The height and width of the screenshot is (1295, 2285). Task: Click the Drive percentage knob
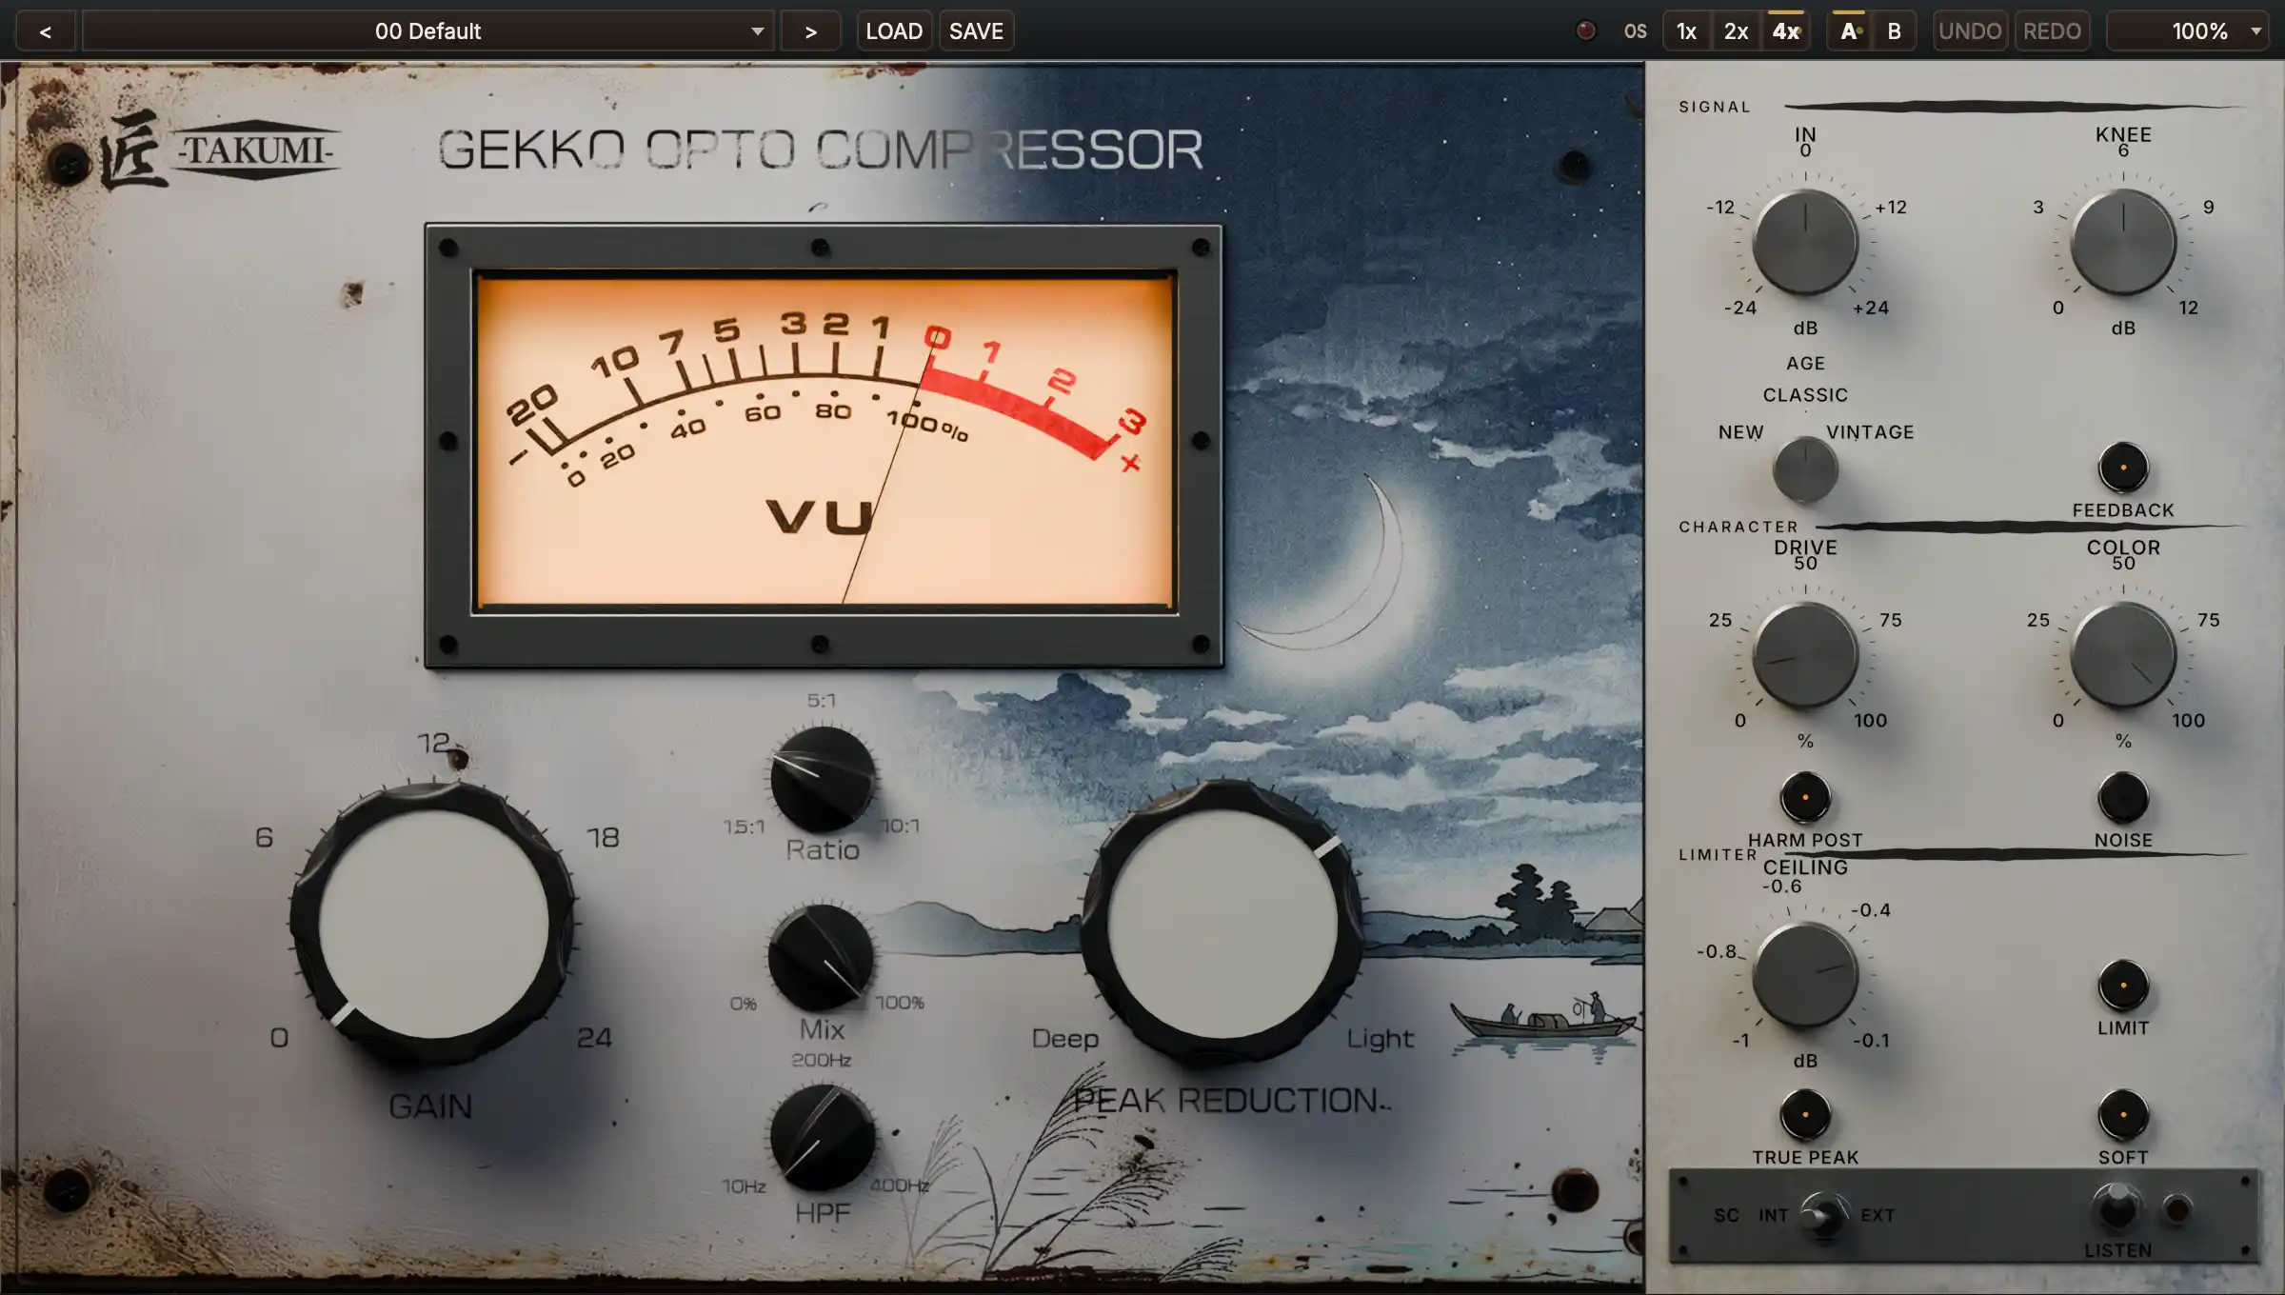[x=1805, y=655]
